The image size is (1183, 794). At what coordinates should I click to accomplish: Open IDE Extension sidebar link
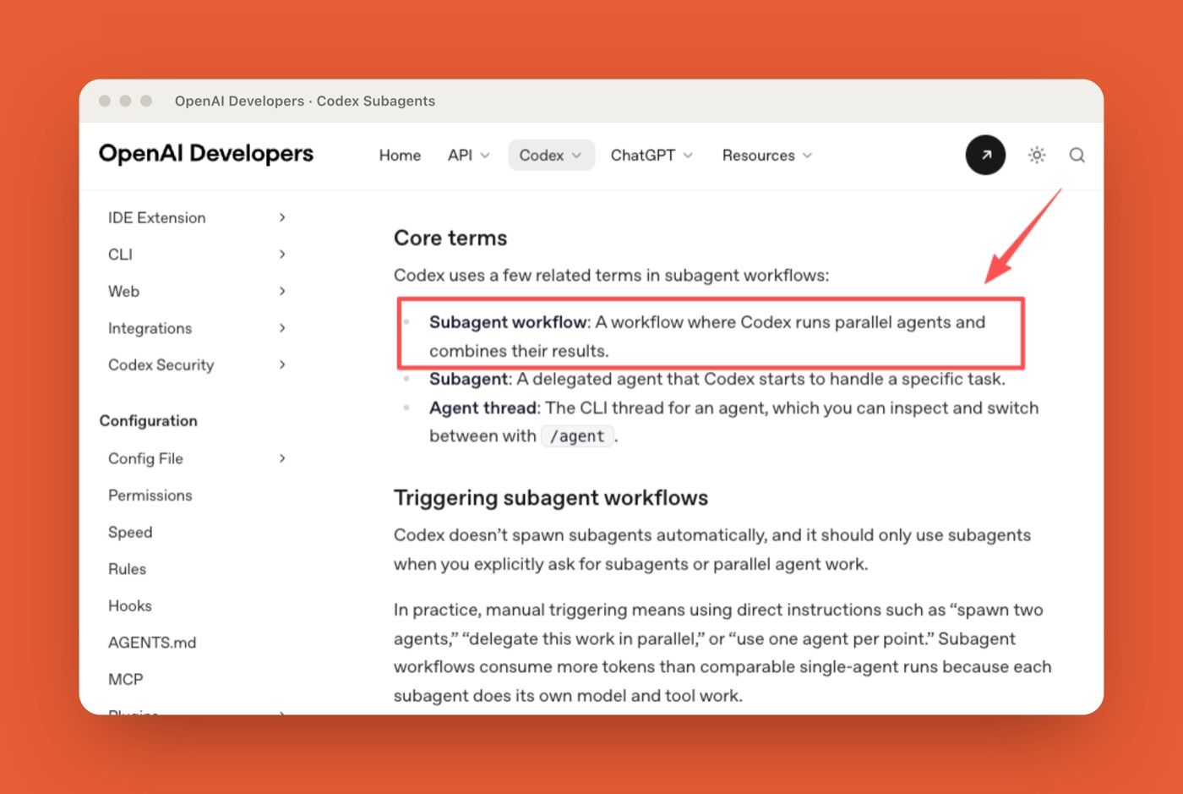click(157, 218)
